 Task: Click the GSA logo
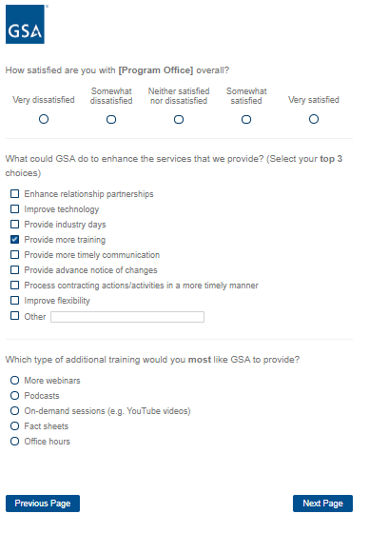click(25, 24)
